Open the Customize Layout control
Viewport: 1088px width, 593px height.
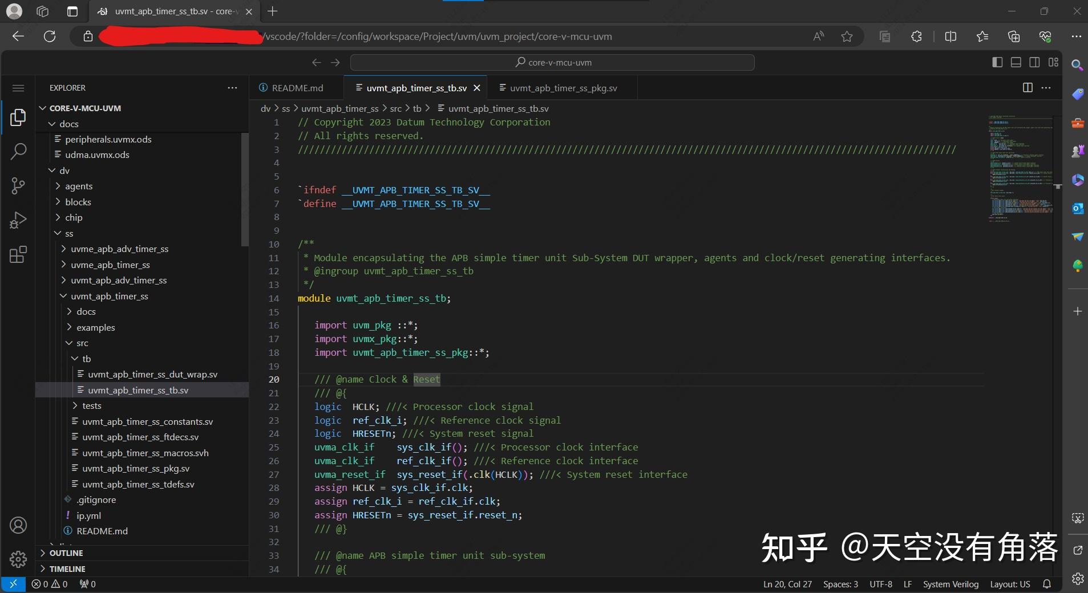coord(1053,62)
